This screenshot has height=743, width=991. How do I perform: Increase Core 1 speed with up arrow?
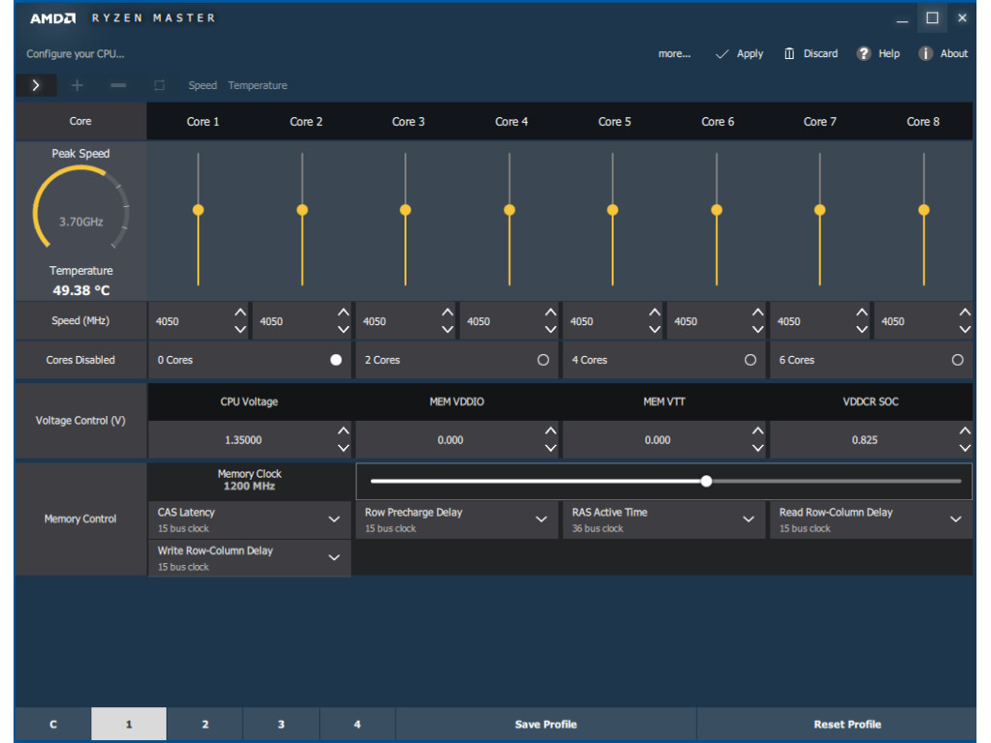click(x=240, y=312)
